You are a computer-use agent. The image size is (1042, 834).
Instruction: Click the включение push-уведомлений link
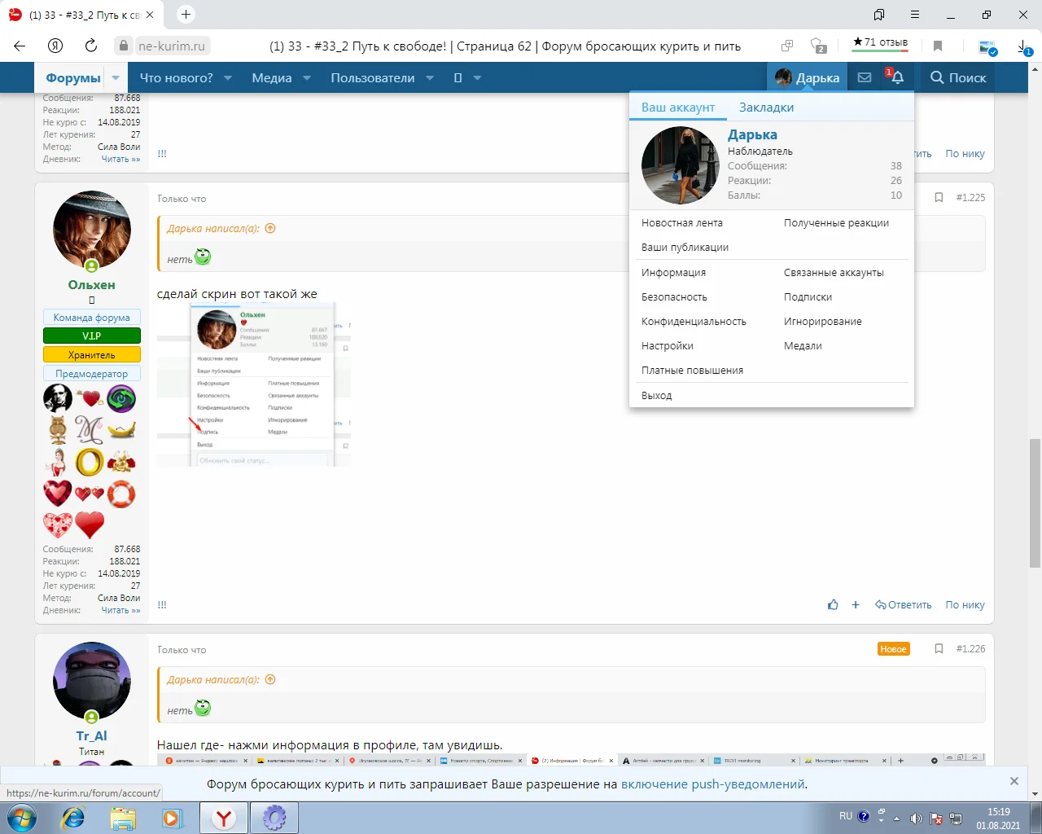coord(713,784)
